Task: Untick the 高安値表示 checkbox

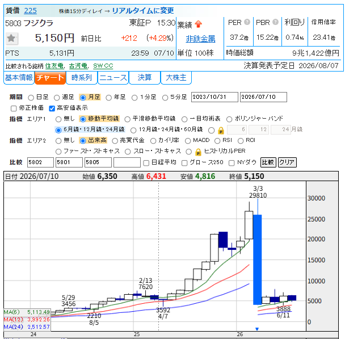Action: (x=52, y=108)
